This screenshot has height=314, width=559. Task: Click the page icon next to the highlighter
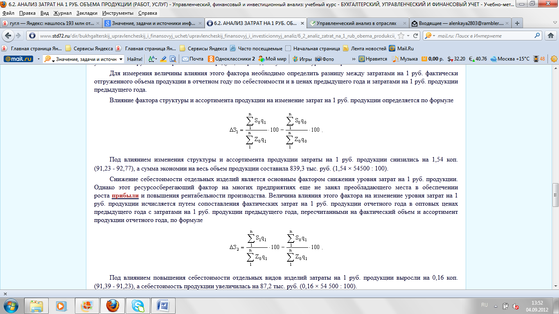(173, 59)
